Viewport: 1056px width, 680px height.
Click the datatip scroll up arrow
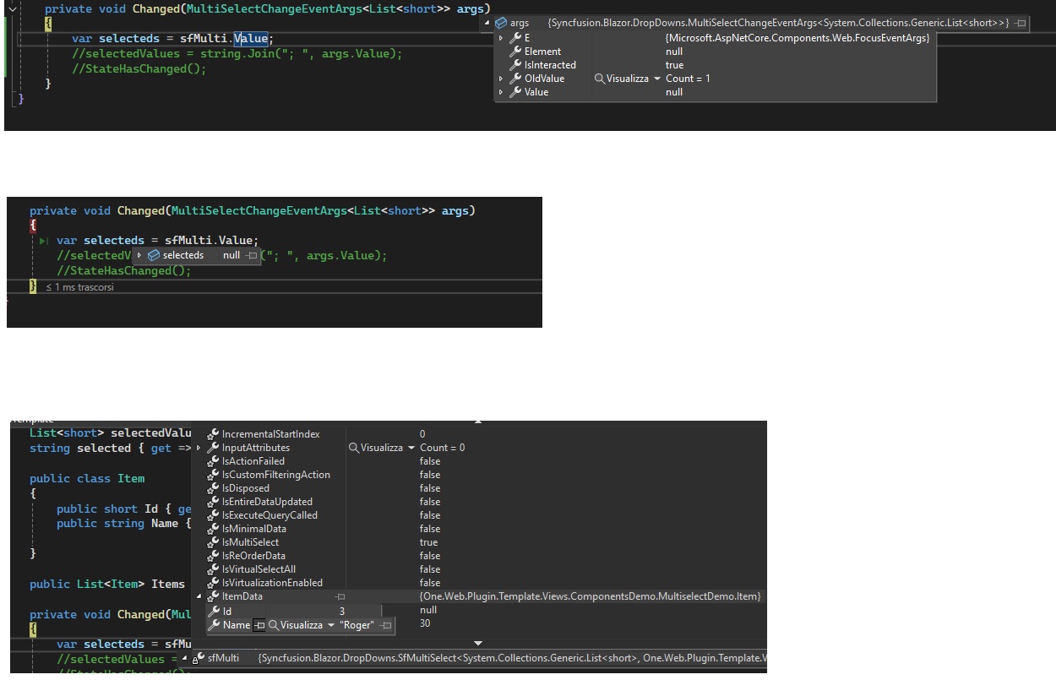tap(478, 420)
